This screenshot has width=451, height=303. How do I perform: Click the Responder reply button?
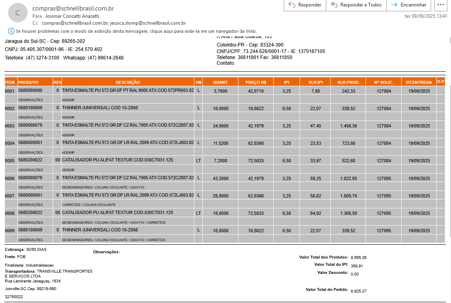[x=305, y=5]
